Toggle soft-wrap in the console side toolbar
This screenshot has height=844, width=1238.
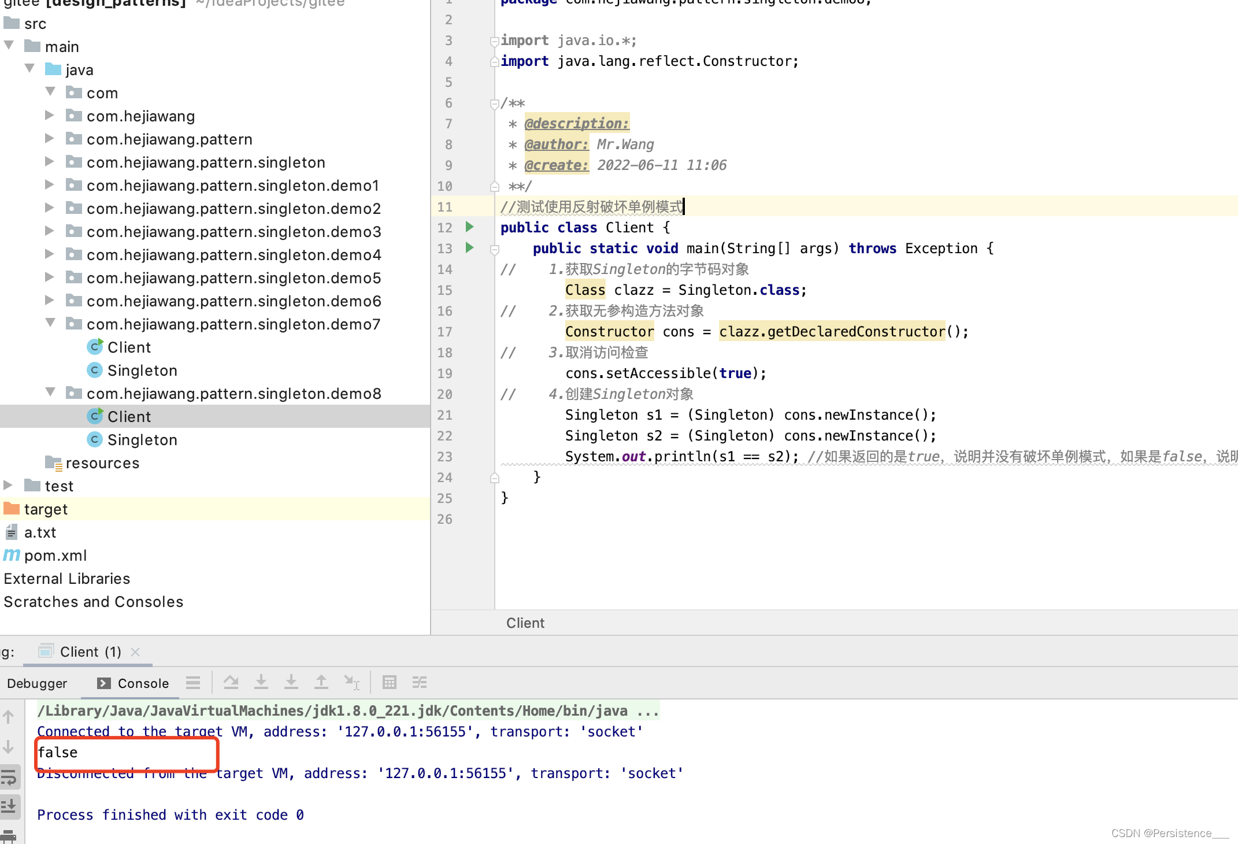click(10, 778)
